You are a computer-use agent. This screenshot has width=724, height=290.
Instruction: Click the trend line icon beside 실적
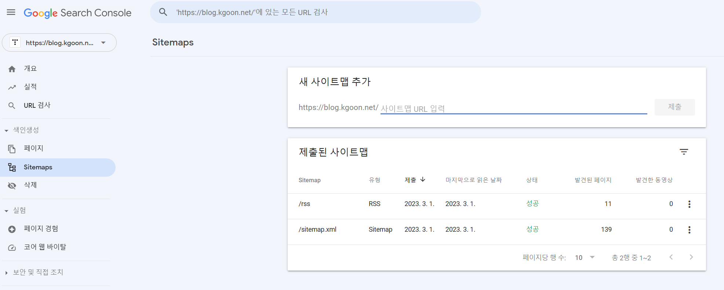point(12,87)
